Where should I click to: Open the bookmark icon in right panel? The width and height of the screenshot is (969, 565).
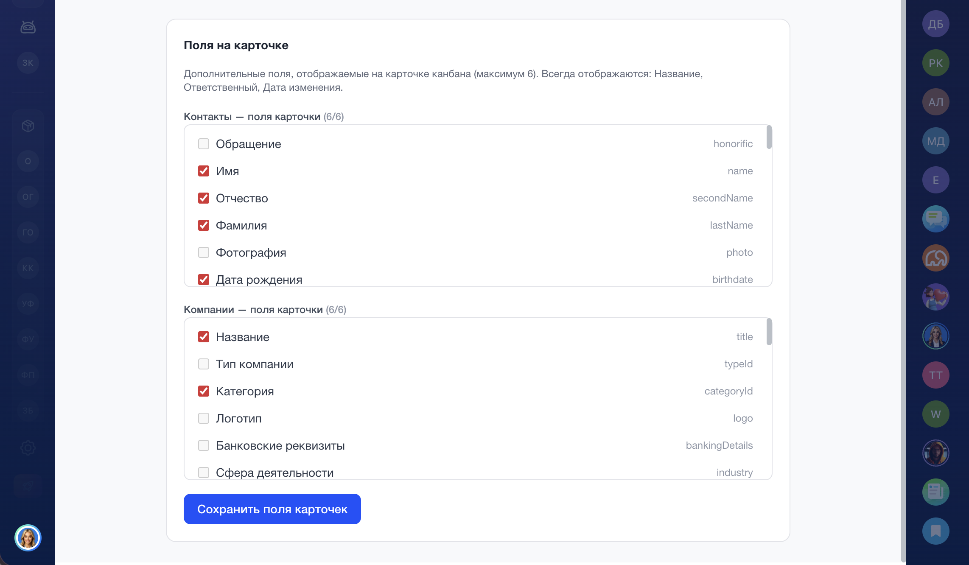click(x=935, y=531)
